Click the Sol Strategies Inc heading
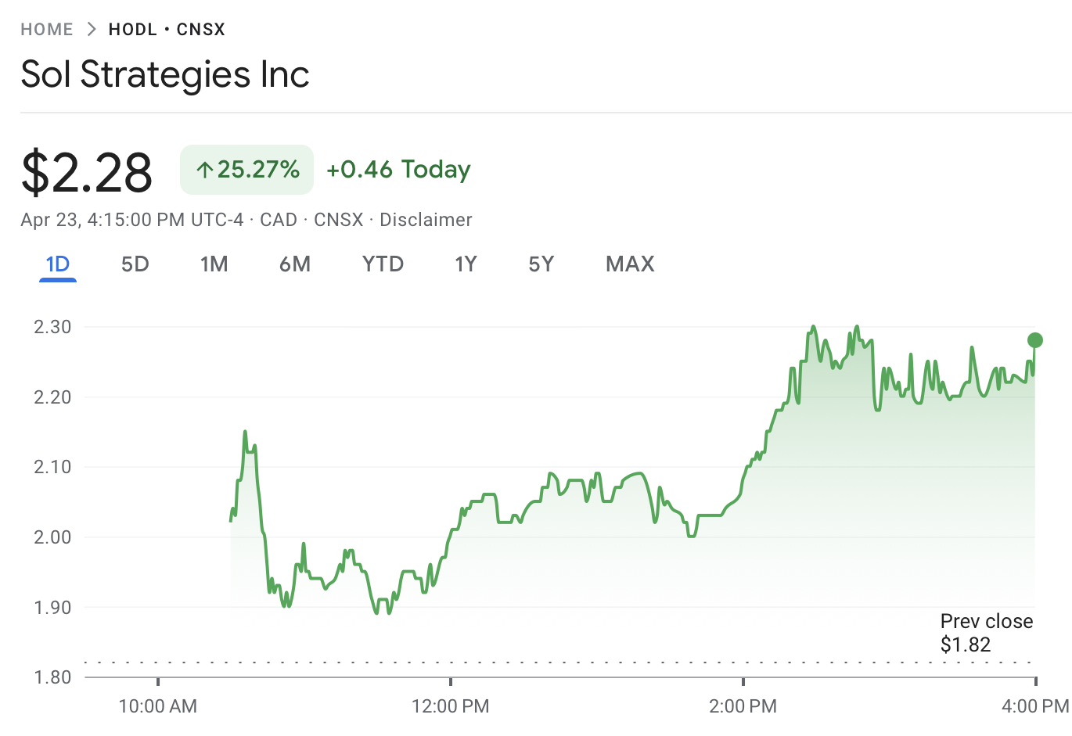Screen dimensions: 1072x736 [x=165, y=74]
